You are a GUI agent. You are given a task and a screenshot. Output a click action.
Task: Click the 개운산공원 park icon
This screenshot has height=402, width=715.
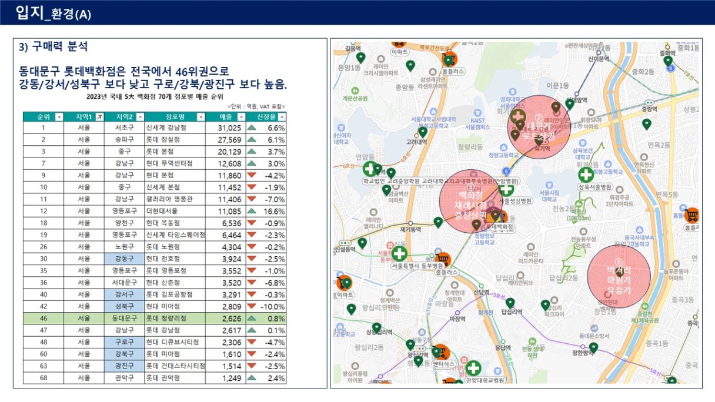click(354, 91)
